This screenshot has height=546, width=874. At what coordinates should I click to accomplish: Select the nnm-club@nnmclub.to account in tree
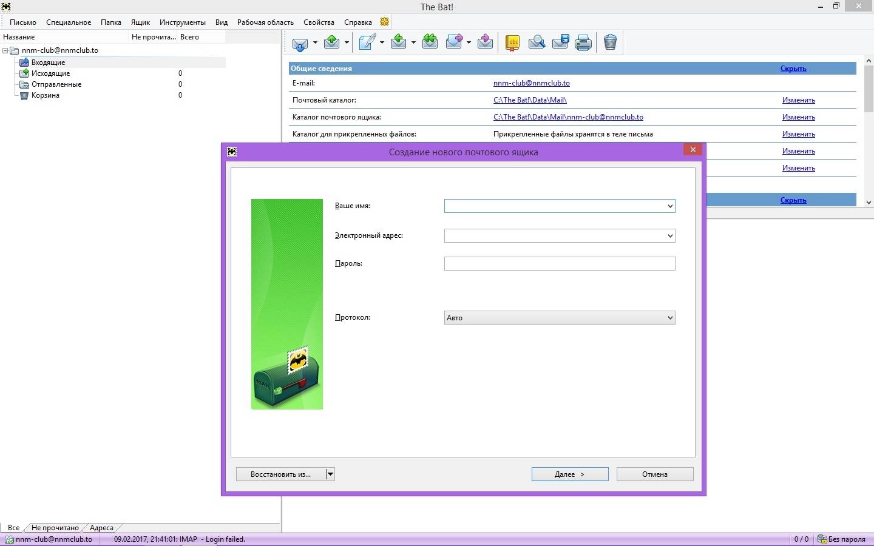click(x=59, y=50)
